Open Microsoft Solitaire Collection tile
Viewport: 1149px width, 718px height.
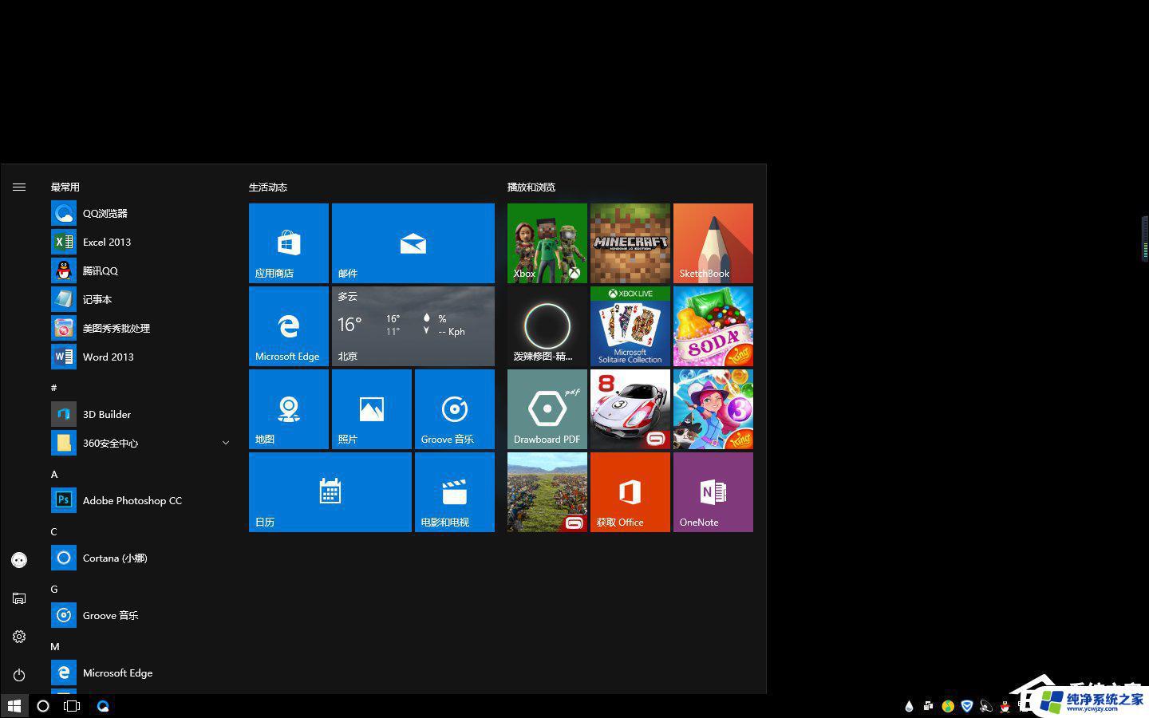click(x=630, y=326)
